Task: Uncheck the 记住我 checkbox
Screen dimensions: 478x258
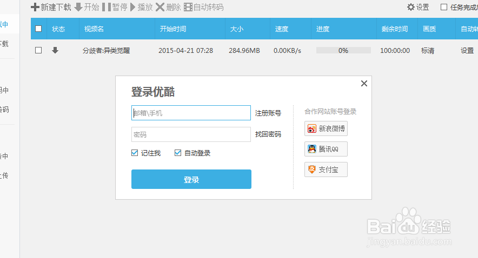Action: [135, 153]
